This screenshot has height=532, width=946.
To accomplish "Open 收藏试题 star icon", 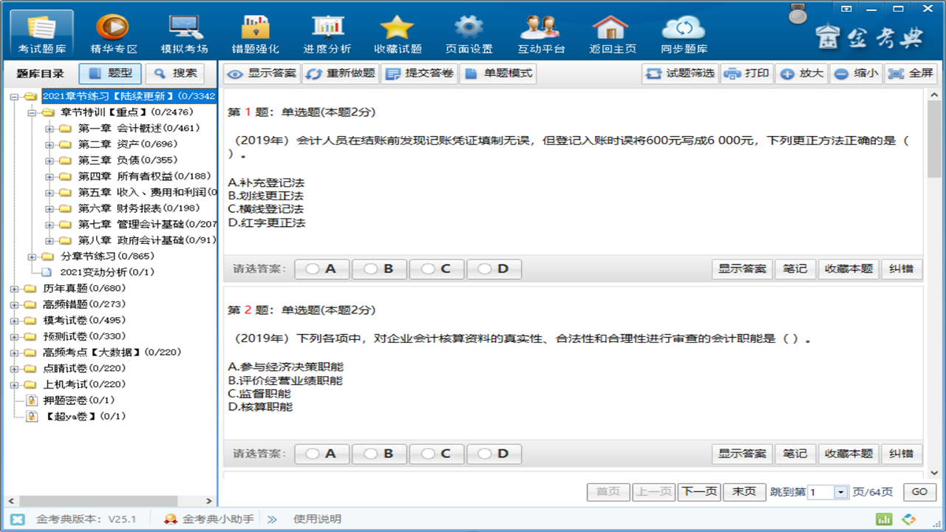I will [398, 34].
